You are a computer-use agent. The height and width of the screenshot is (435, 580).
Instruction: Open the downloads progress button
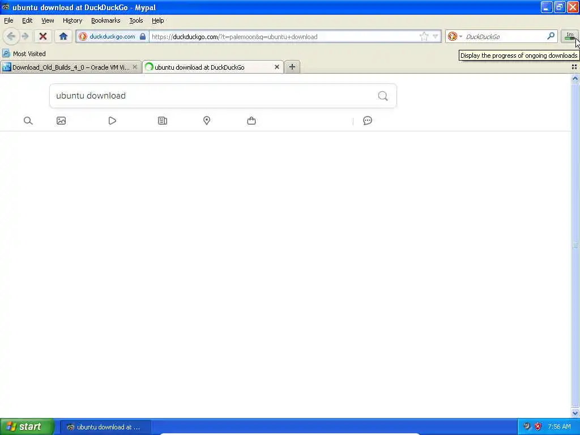coord(570,36)
